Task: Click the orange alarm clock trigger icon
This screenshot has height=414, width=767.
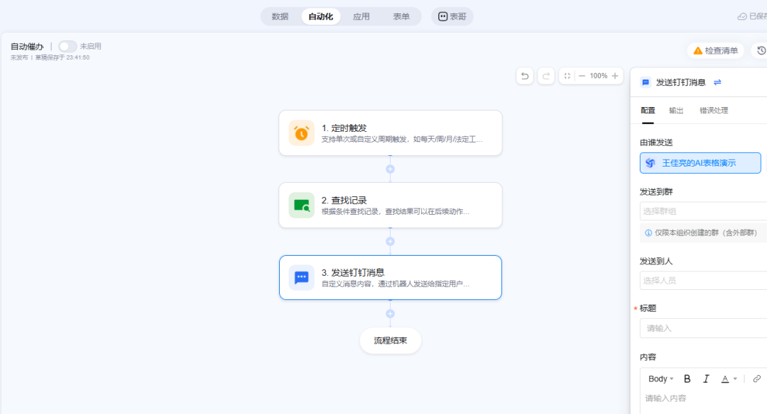Action: point(301,133)
